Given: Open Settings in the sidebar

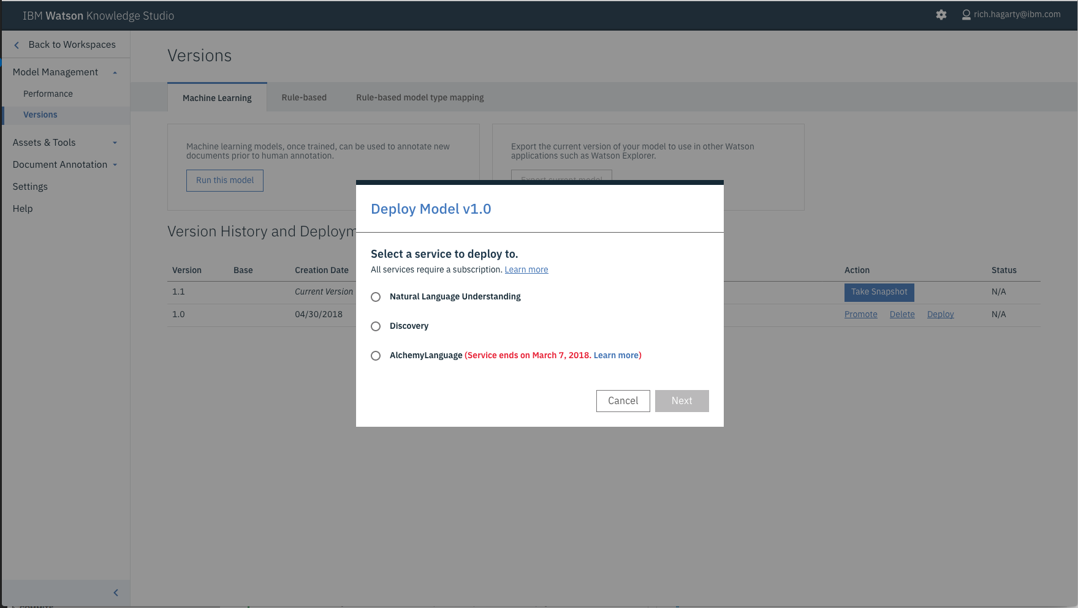Looking at the screenshot, I should click(30, 187).
